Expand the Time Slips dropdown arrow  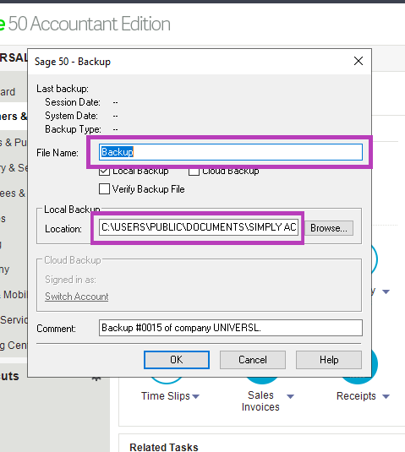[x=195, y=396]
